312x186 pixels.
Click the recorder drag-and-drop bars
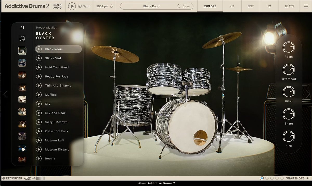pyautogui.click(x=41, y=178)
